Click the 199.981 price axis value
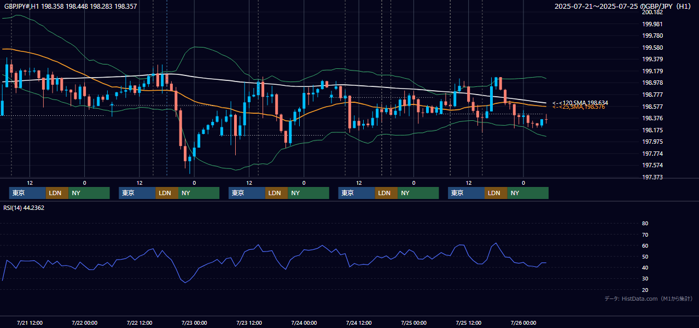The width and height of the screenshot is (699, 328). pos(652,24)
